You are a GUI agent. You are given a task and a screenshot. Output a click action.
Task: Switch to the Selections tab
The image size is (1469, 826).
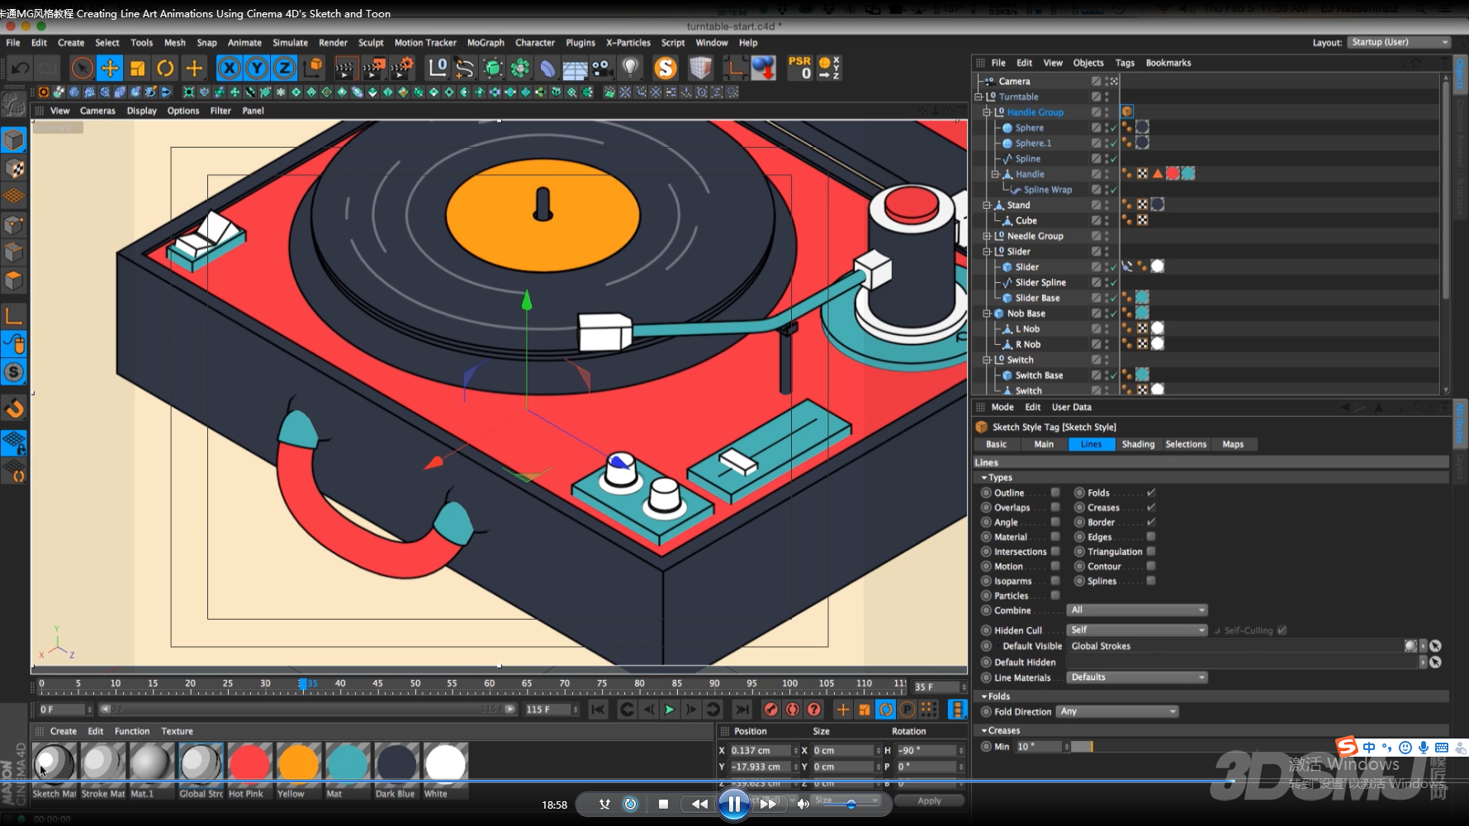(1186, 444)
